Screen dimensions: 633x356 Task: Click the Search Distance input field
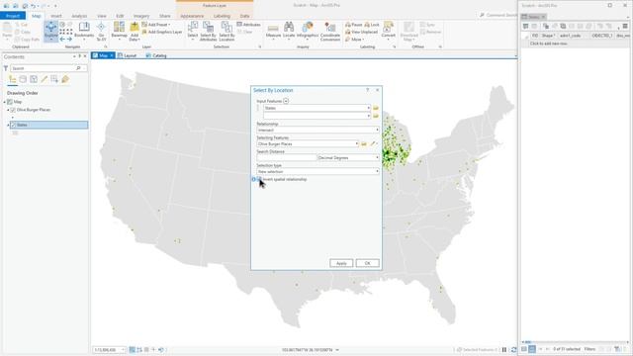click(287, 158)
